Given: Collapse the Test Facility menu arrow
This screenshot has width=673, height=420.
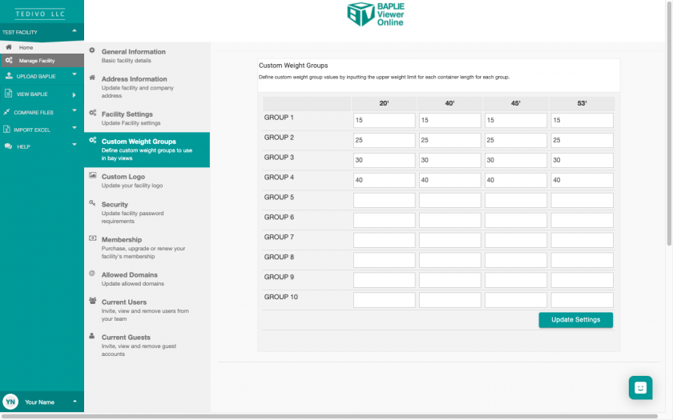Looking at the screenshot, I should [x=75, y=31].
